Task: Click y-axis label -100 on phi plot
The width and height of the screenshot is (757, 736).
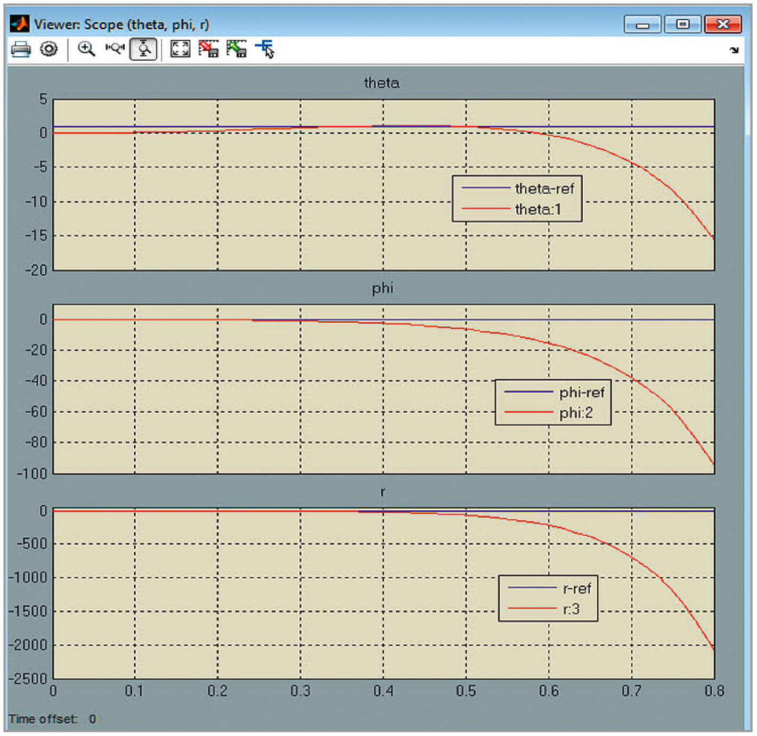Action: [32, 473]
